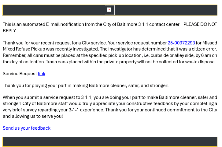Viewport: 222px width, 147px height.
Task: Click "and allowing us to serve you!" line
Action: click(x=33, y=116)
